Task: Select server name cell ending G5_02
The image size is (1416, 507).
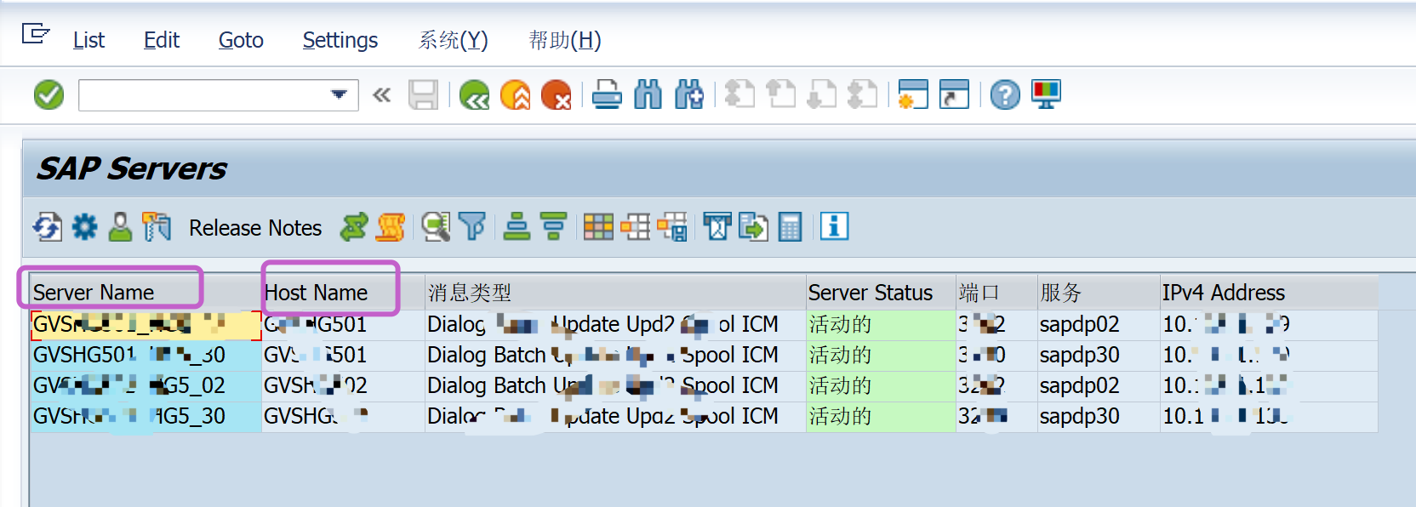Action: click(x=146, y=386)
